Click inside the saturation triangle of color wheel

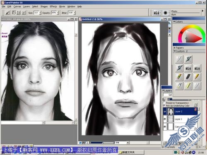191,36
